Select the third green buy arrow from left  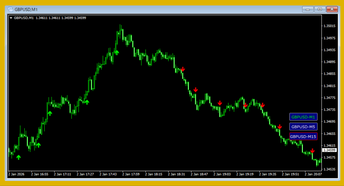coord(50,113)
